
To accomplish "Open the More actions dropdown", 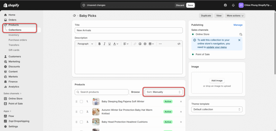I will (x=235, y=16).
